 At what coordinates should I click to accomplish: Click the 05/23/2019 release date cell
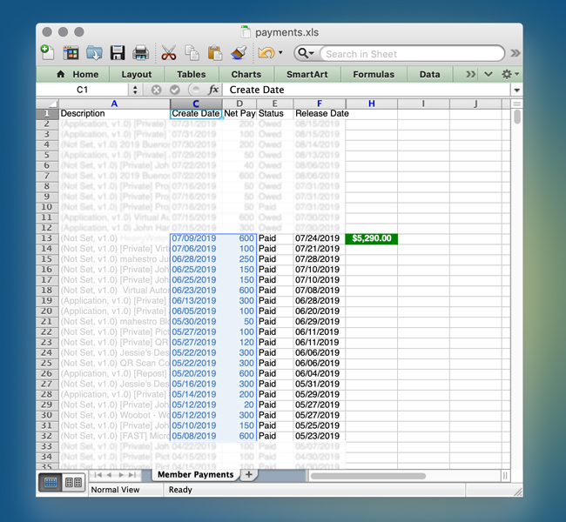pos(319,436)
